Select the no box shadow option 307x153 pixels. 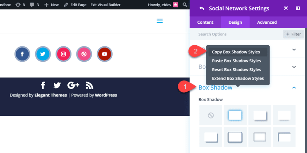[x=211, y=115]
